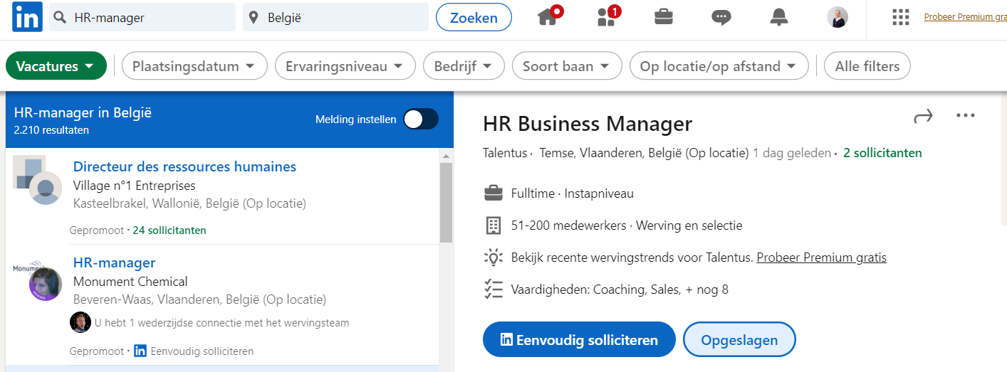
Task: Expand the Vacatures dropdown
Action: tap(56, 66)
